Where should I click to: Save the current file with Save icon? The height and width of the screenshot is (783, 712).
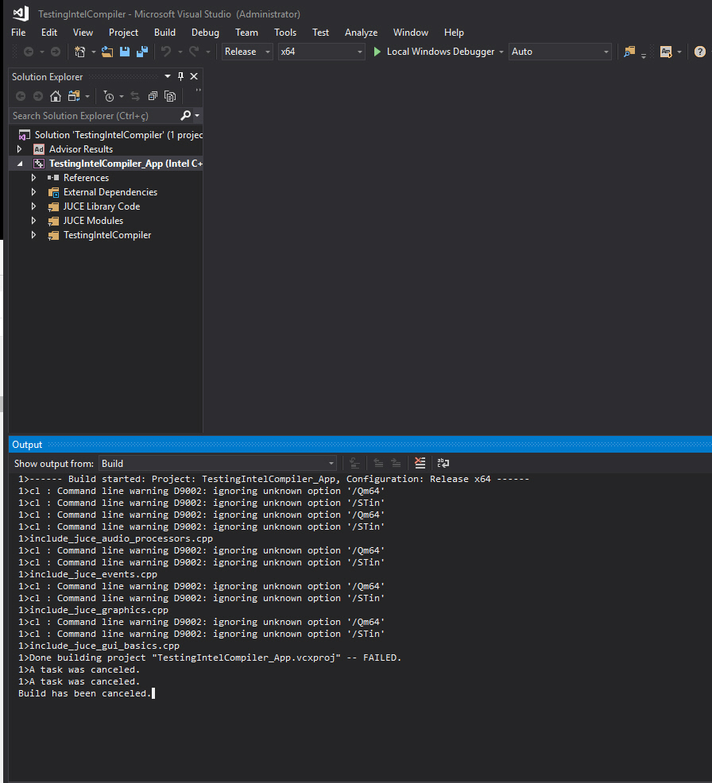pyautogui.click(x=125, y=52)
